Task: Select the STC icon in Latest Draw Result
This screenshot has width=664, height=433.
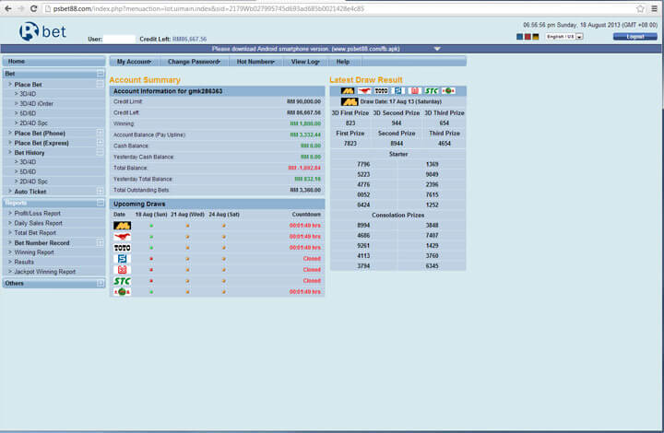Action: pos(431,91)
